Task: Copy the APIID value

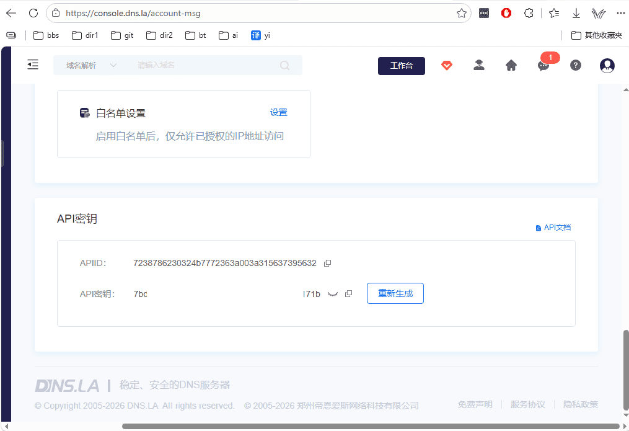Action: tap(327, 264)
